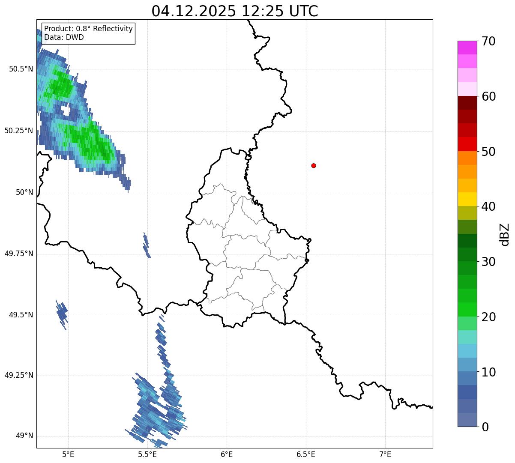Click the 'Product: 0.8° Reflectivity' label
Viewport: 515px width, 463px height.
[x=89, y=29]
